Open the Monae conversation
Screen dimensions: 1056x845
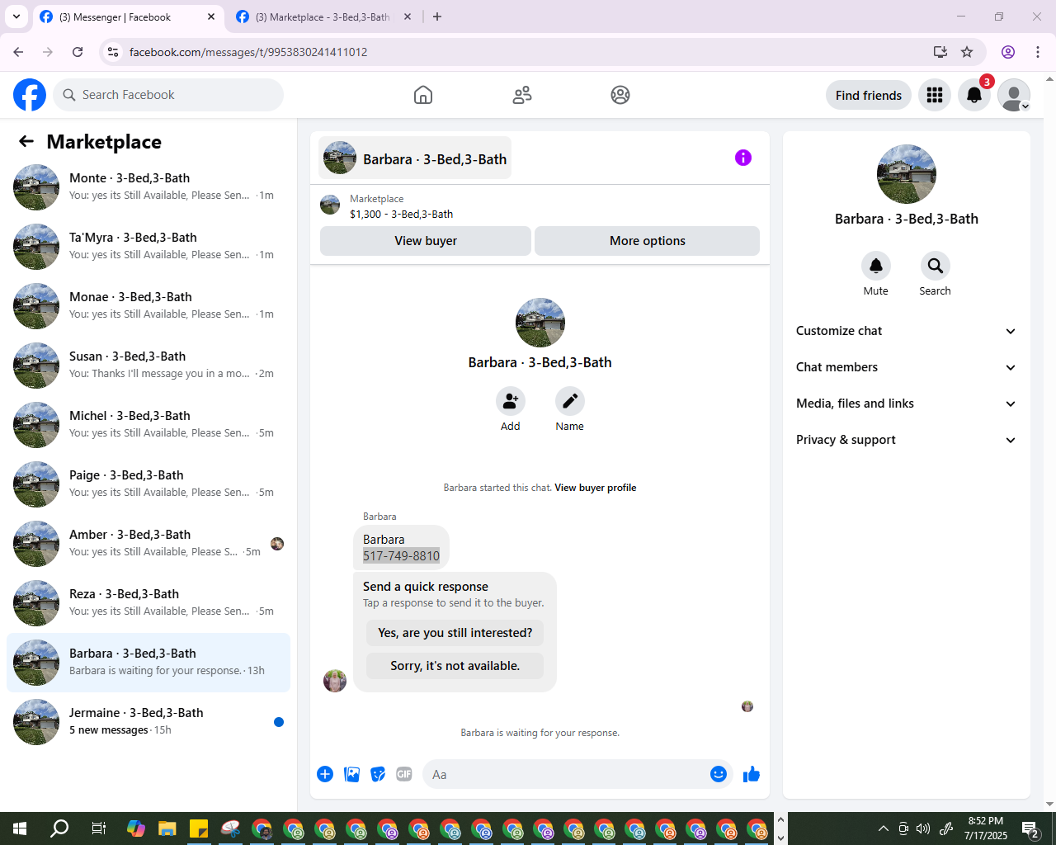pyautogui.click(x=148, y=306)
